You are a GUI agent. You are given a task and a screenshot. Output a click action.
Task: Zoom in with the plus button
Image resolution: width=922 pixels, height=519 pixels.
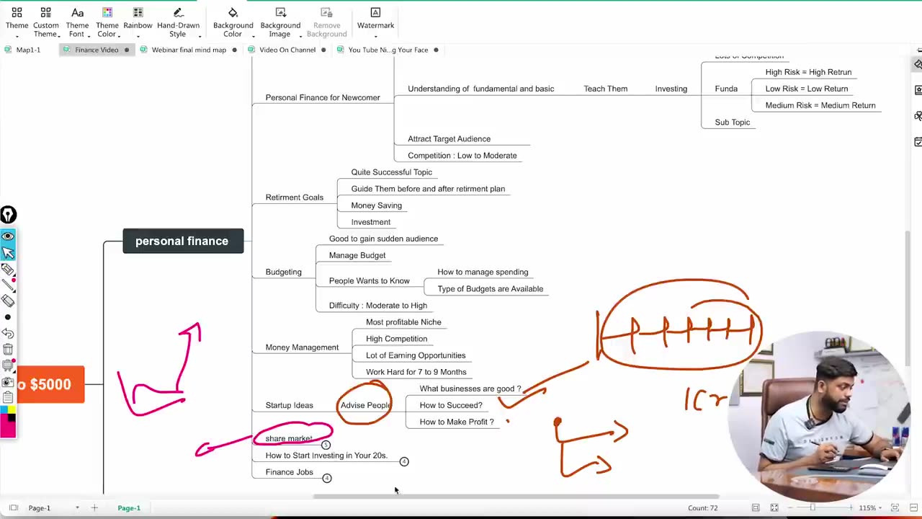pyautogui.click(x=851, y=508)
